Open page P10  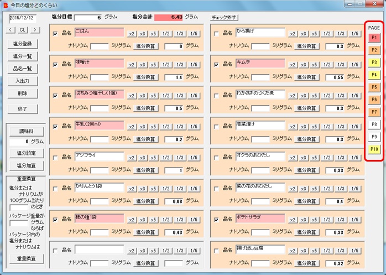pos(374,149)
